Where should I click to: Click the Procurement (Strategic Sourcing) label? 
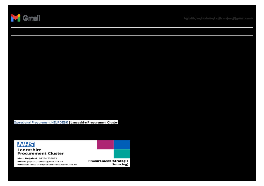point(108,163)
